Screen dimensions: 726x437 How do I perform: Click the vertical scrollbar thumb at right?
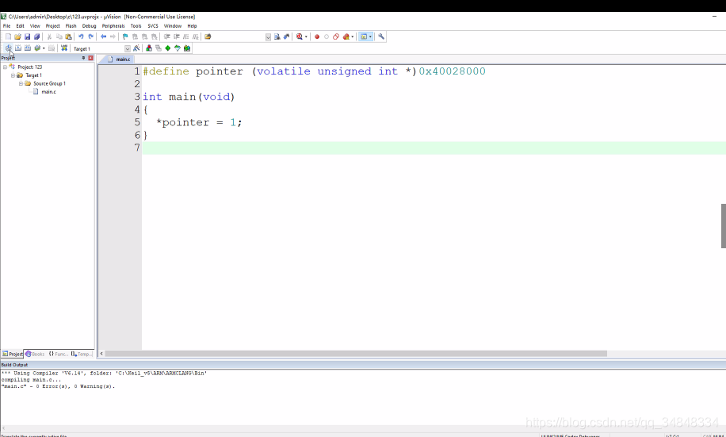pos(723,226)
